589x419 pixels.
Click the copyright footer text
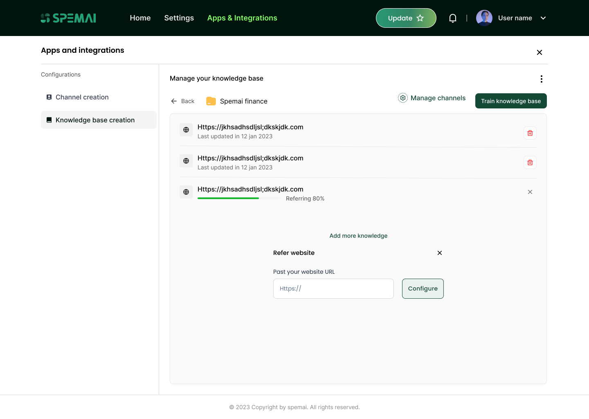pyautogui.click(x=294, y=407)
